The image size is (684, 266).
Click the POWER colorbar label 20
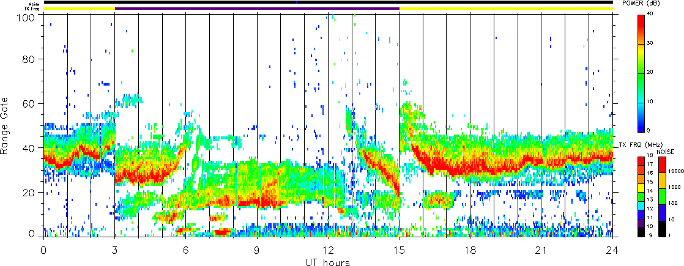click(651, 72)
